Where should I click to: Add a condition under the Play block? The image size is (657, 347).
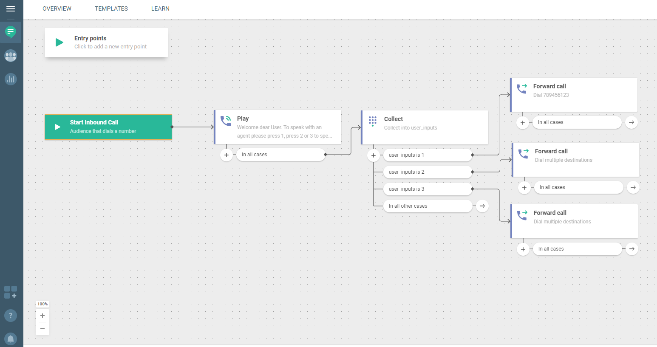coord(227,155)
